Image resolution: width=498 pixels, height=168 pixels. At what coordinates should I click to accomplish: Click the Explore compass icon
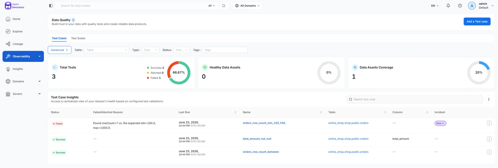pyautogui.click(x=8, y=31)
